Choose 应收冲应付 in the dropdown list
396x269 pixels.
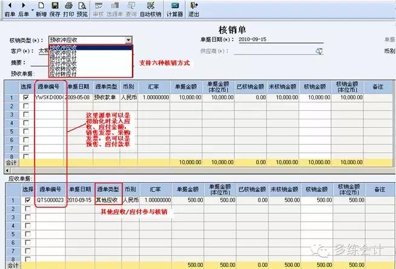(x=91, y=53)
